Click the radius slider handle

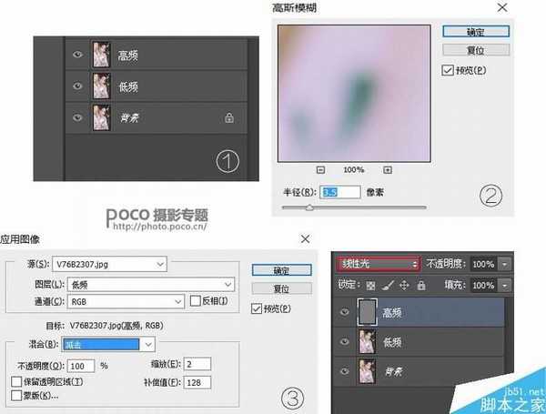[309, 207]
